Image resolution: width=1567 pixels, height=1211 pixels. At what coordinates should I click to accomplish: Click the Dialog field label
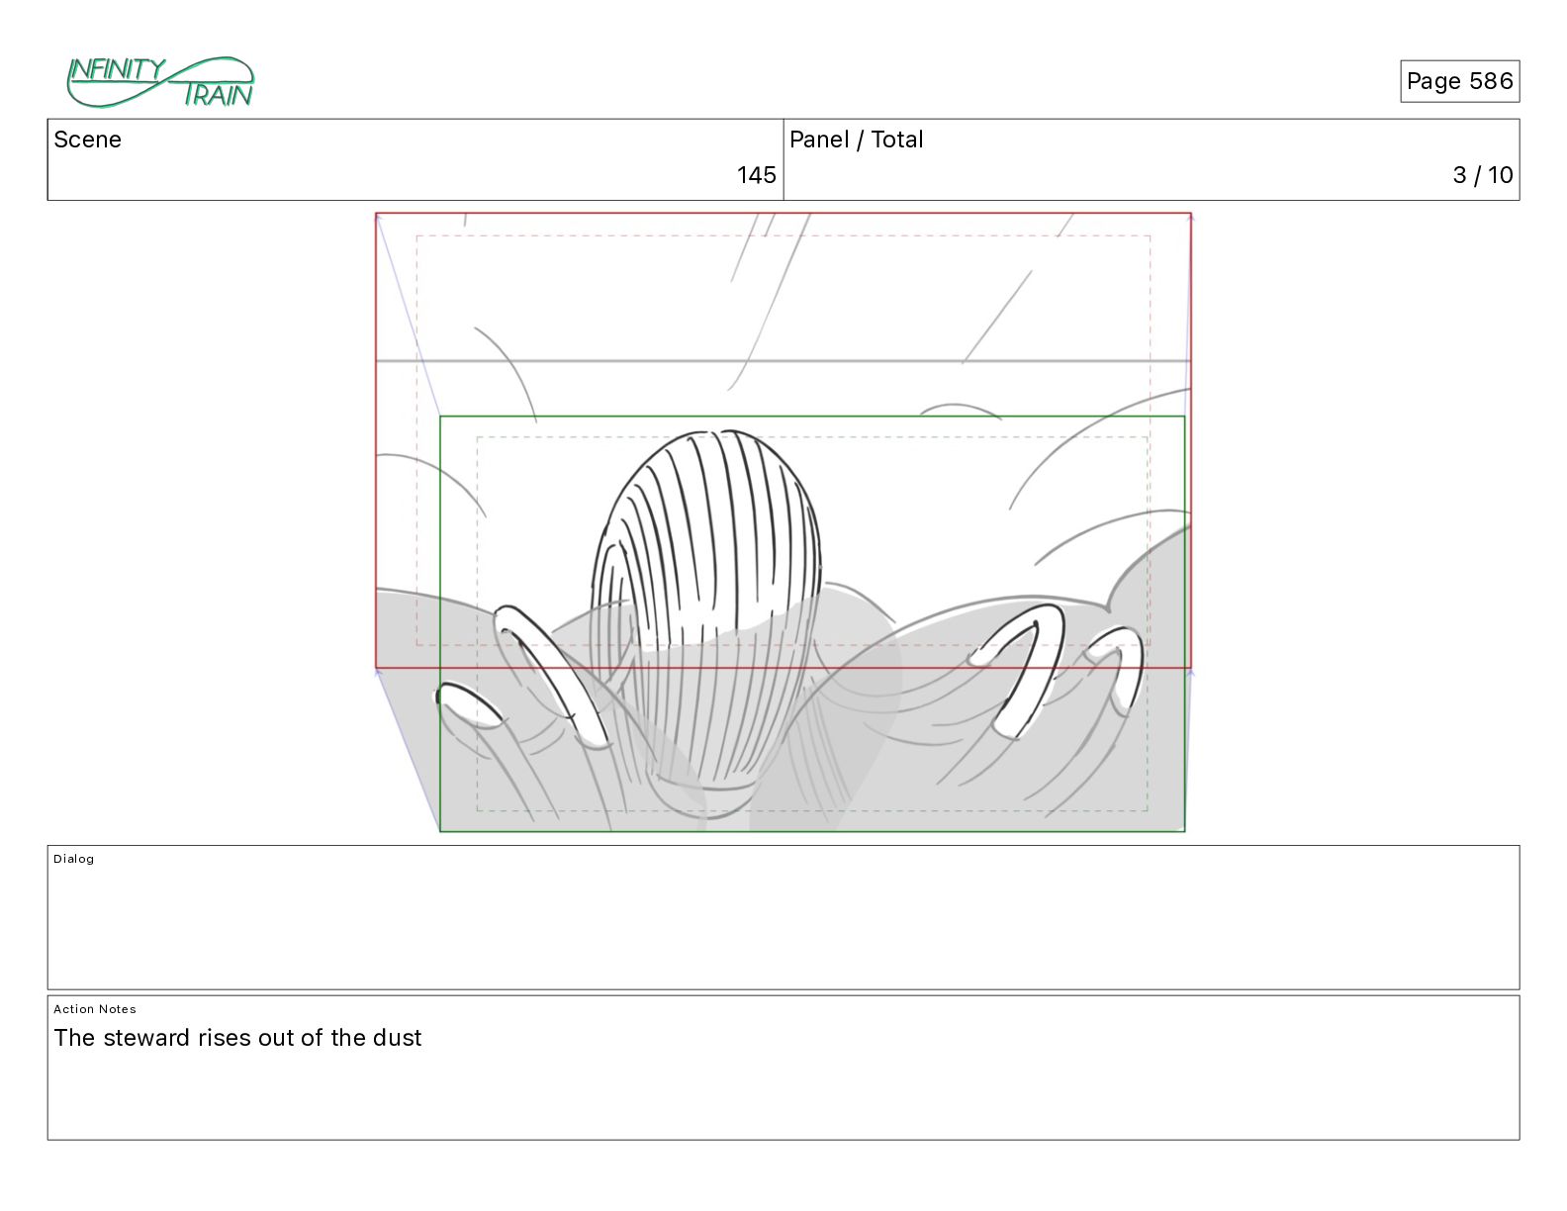point(74,859)
